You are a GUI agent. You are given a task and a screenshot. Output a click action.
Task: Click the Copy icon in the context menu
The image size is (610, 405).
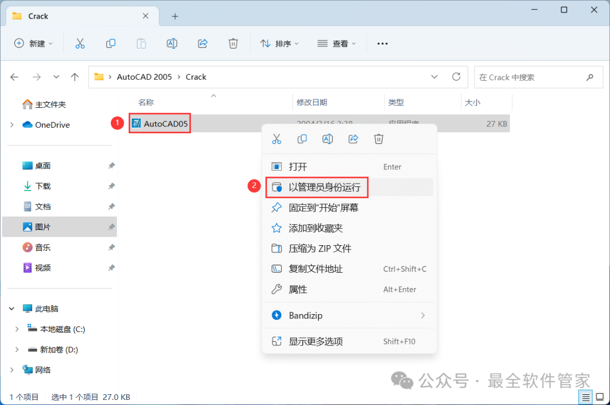[x=302, y=139]
